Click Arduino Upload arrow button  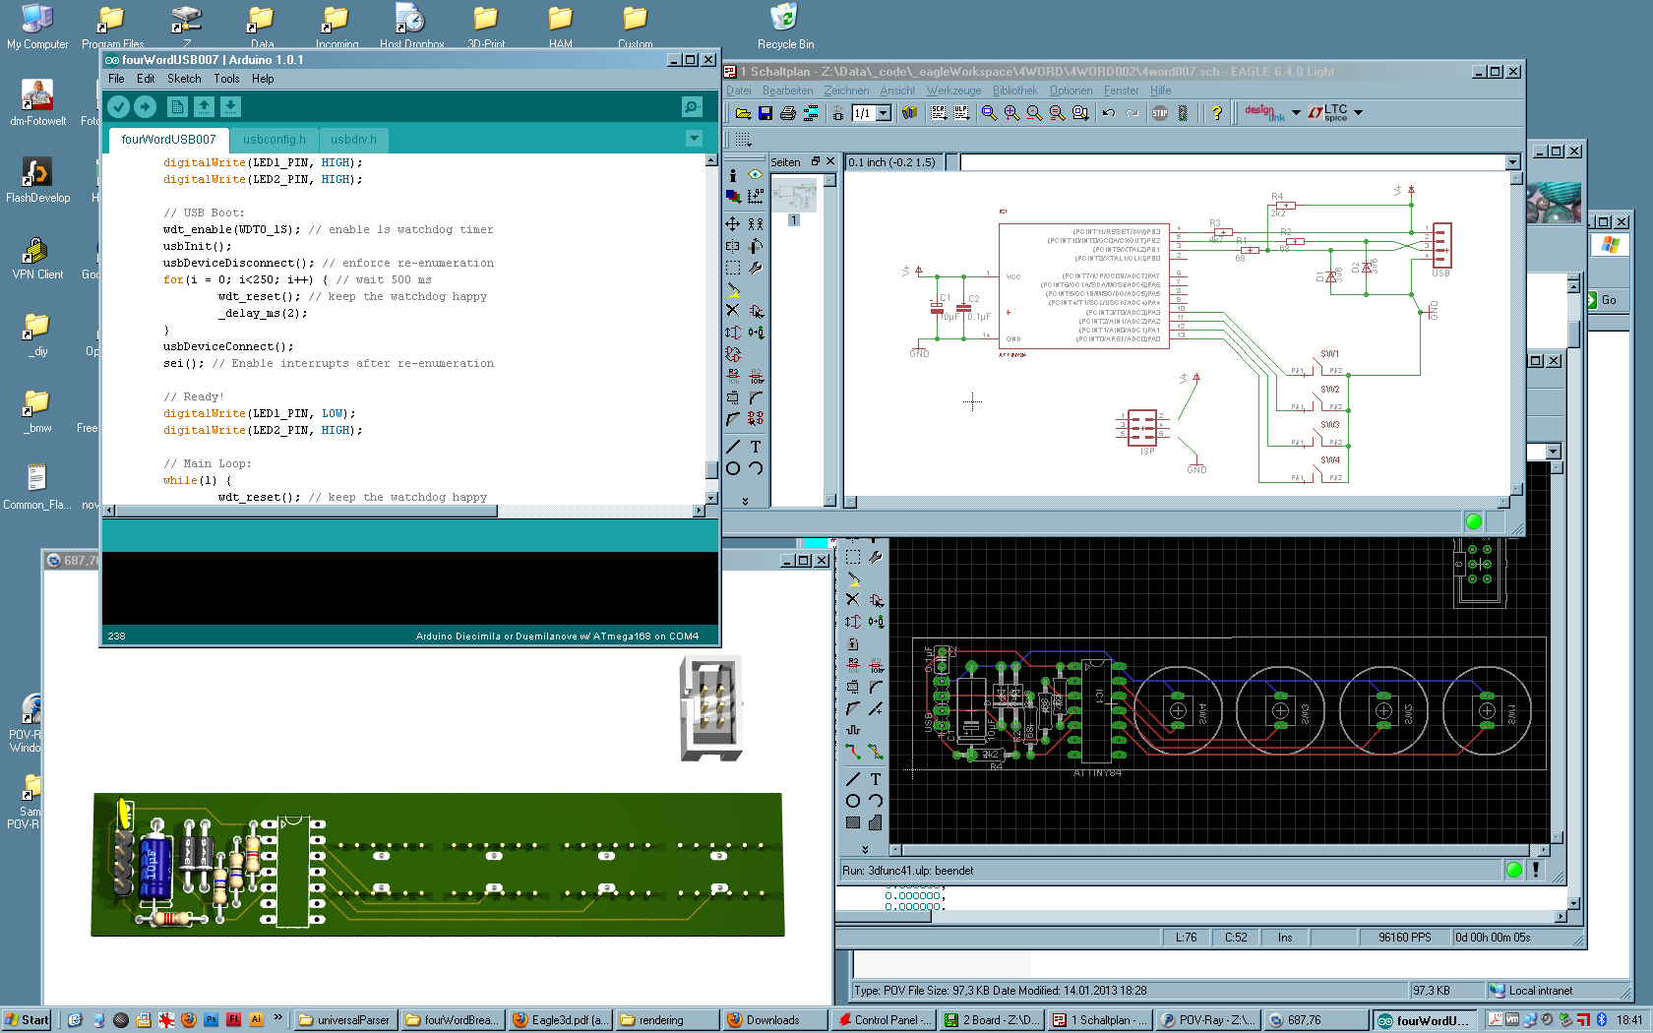click(x=145, y=106)
